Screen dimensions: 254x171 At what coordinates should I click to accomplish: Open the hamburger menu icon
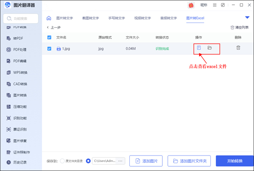[x=215, y=5]
